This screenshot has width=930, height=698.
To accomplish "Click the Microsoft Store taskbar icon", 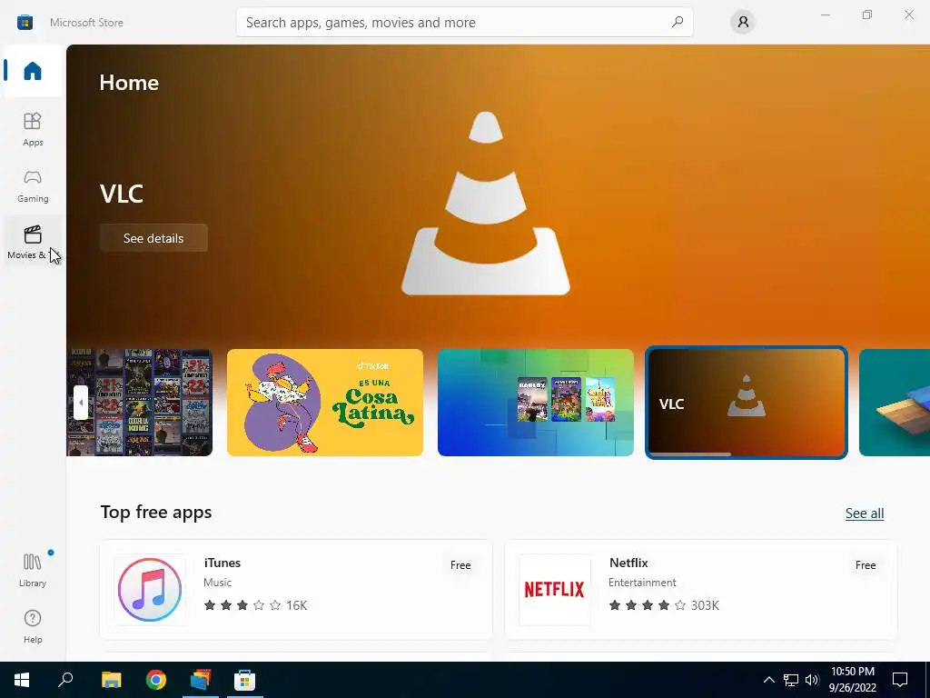I will (x=244, y=680).
